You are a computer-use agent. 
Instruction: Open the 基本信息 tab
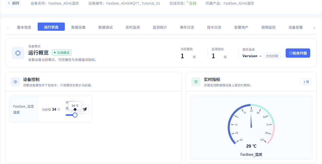pos(24,27)
